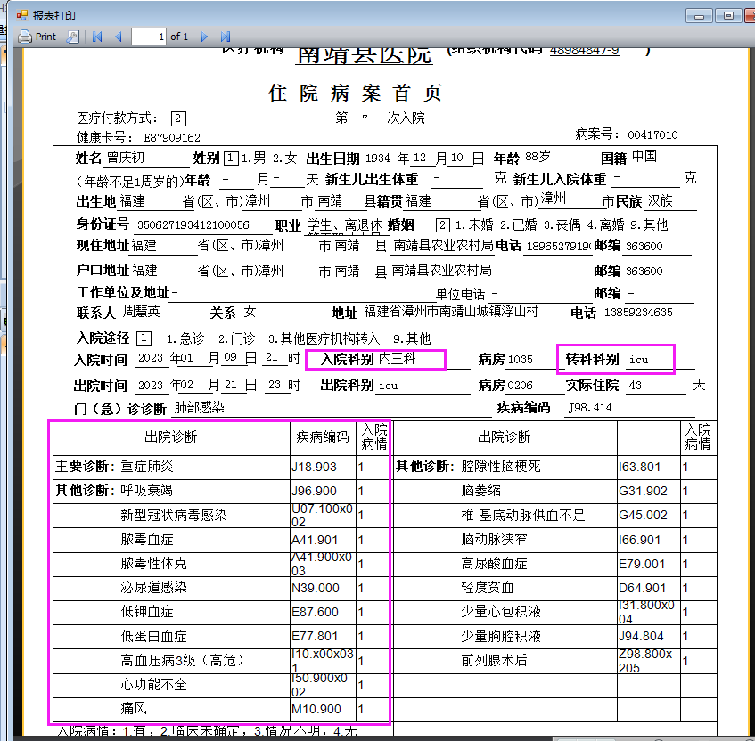The width and height of the screenshot is (755, 741).
Task: Click the diagnosis 脑萎缩
Action: (481, 491)
